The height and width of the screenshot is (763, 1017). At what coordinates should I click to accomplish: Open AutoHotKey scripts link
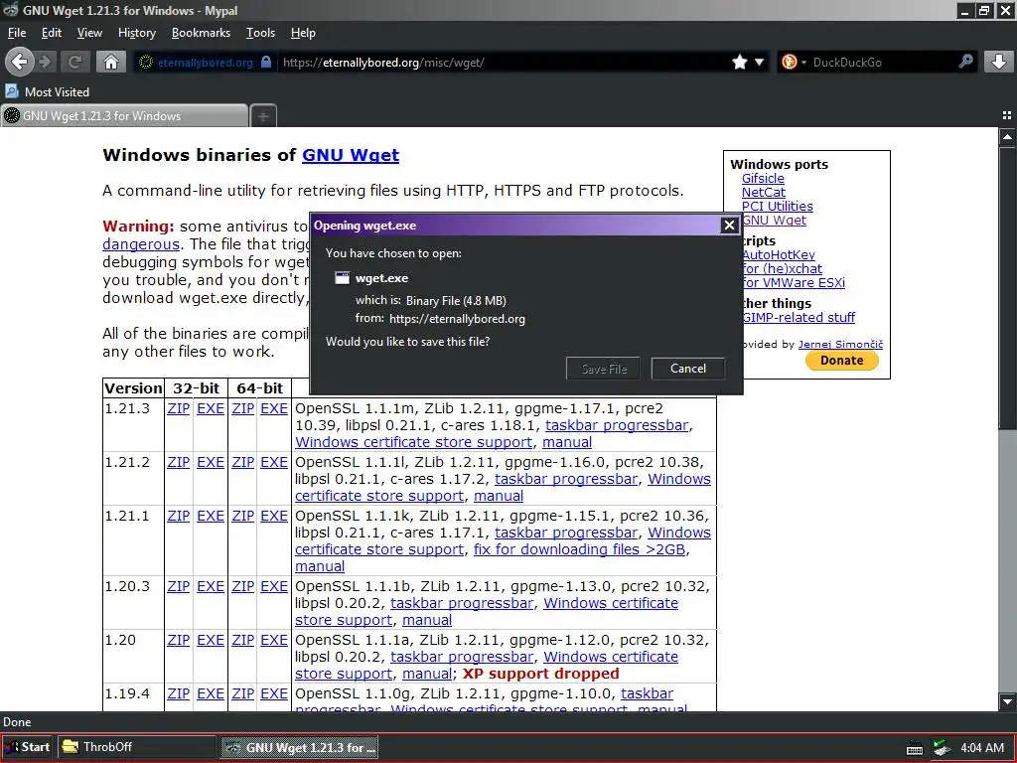click(779, 255)
